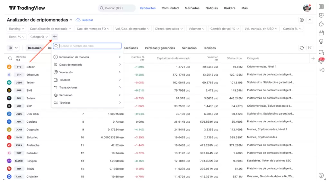Click the refresh icon above the table

click(301, 48)
